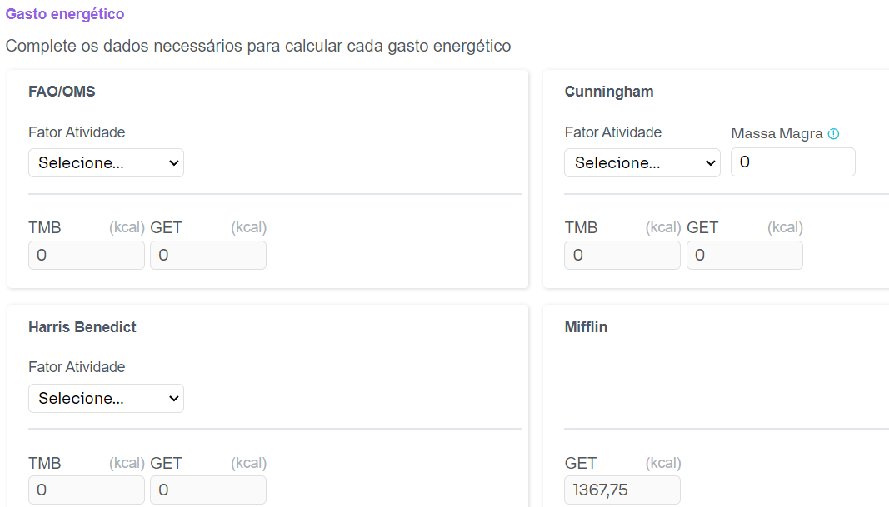Click the Massa Magra input field
The image size is (889, 507).
pyautogui.click(x=792, y=162)
